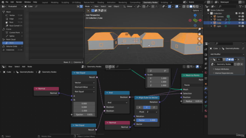The image size is (246, 138).
Task: Toggle camera view icon in viewport
Action: click(x=199, y=39)
